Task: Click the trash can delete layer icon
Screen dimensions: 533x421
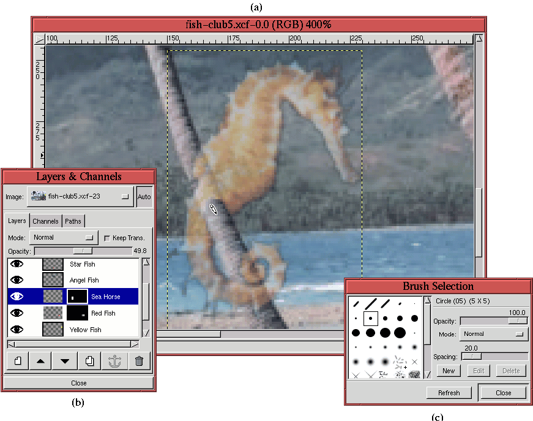Action: click(138, 361)
